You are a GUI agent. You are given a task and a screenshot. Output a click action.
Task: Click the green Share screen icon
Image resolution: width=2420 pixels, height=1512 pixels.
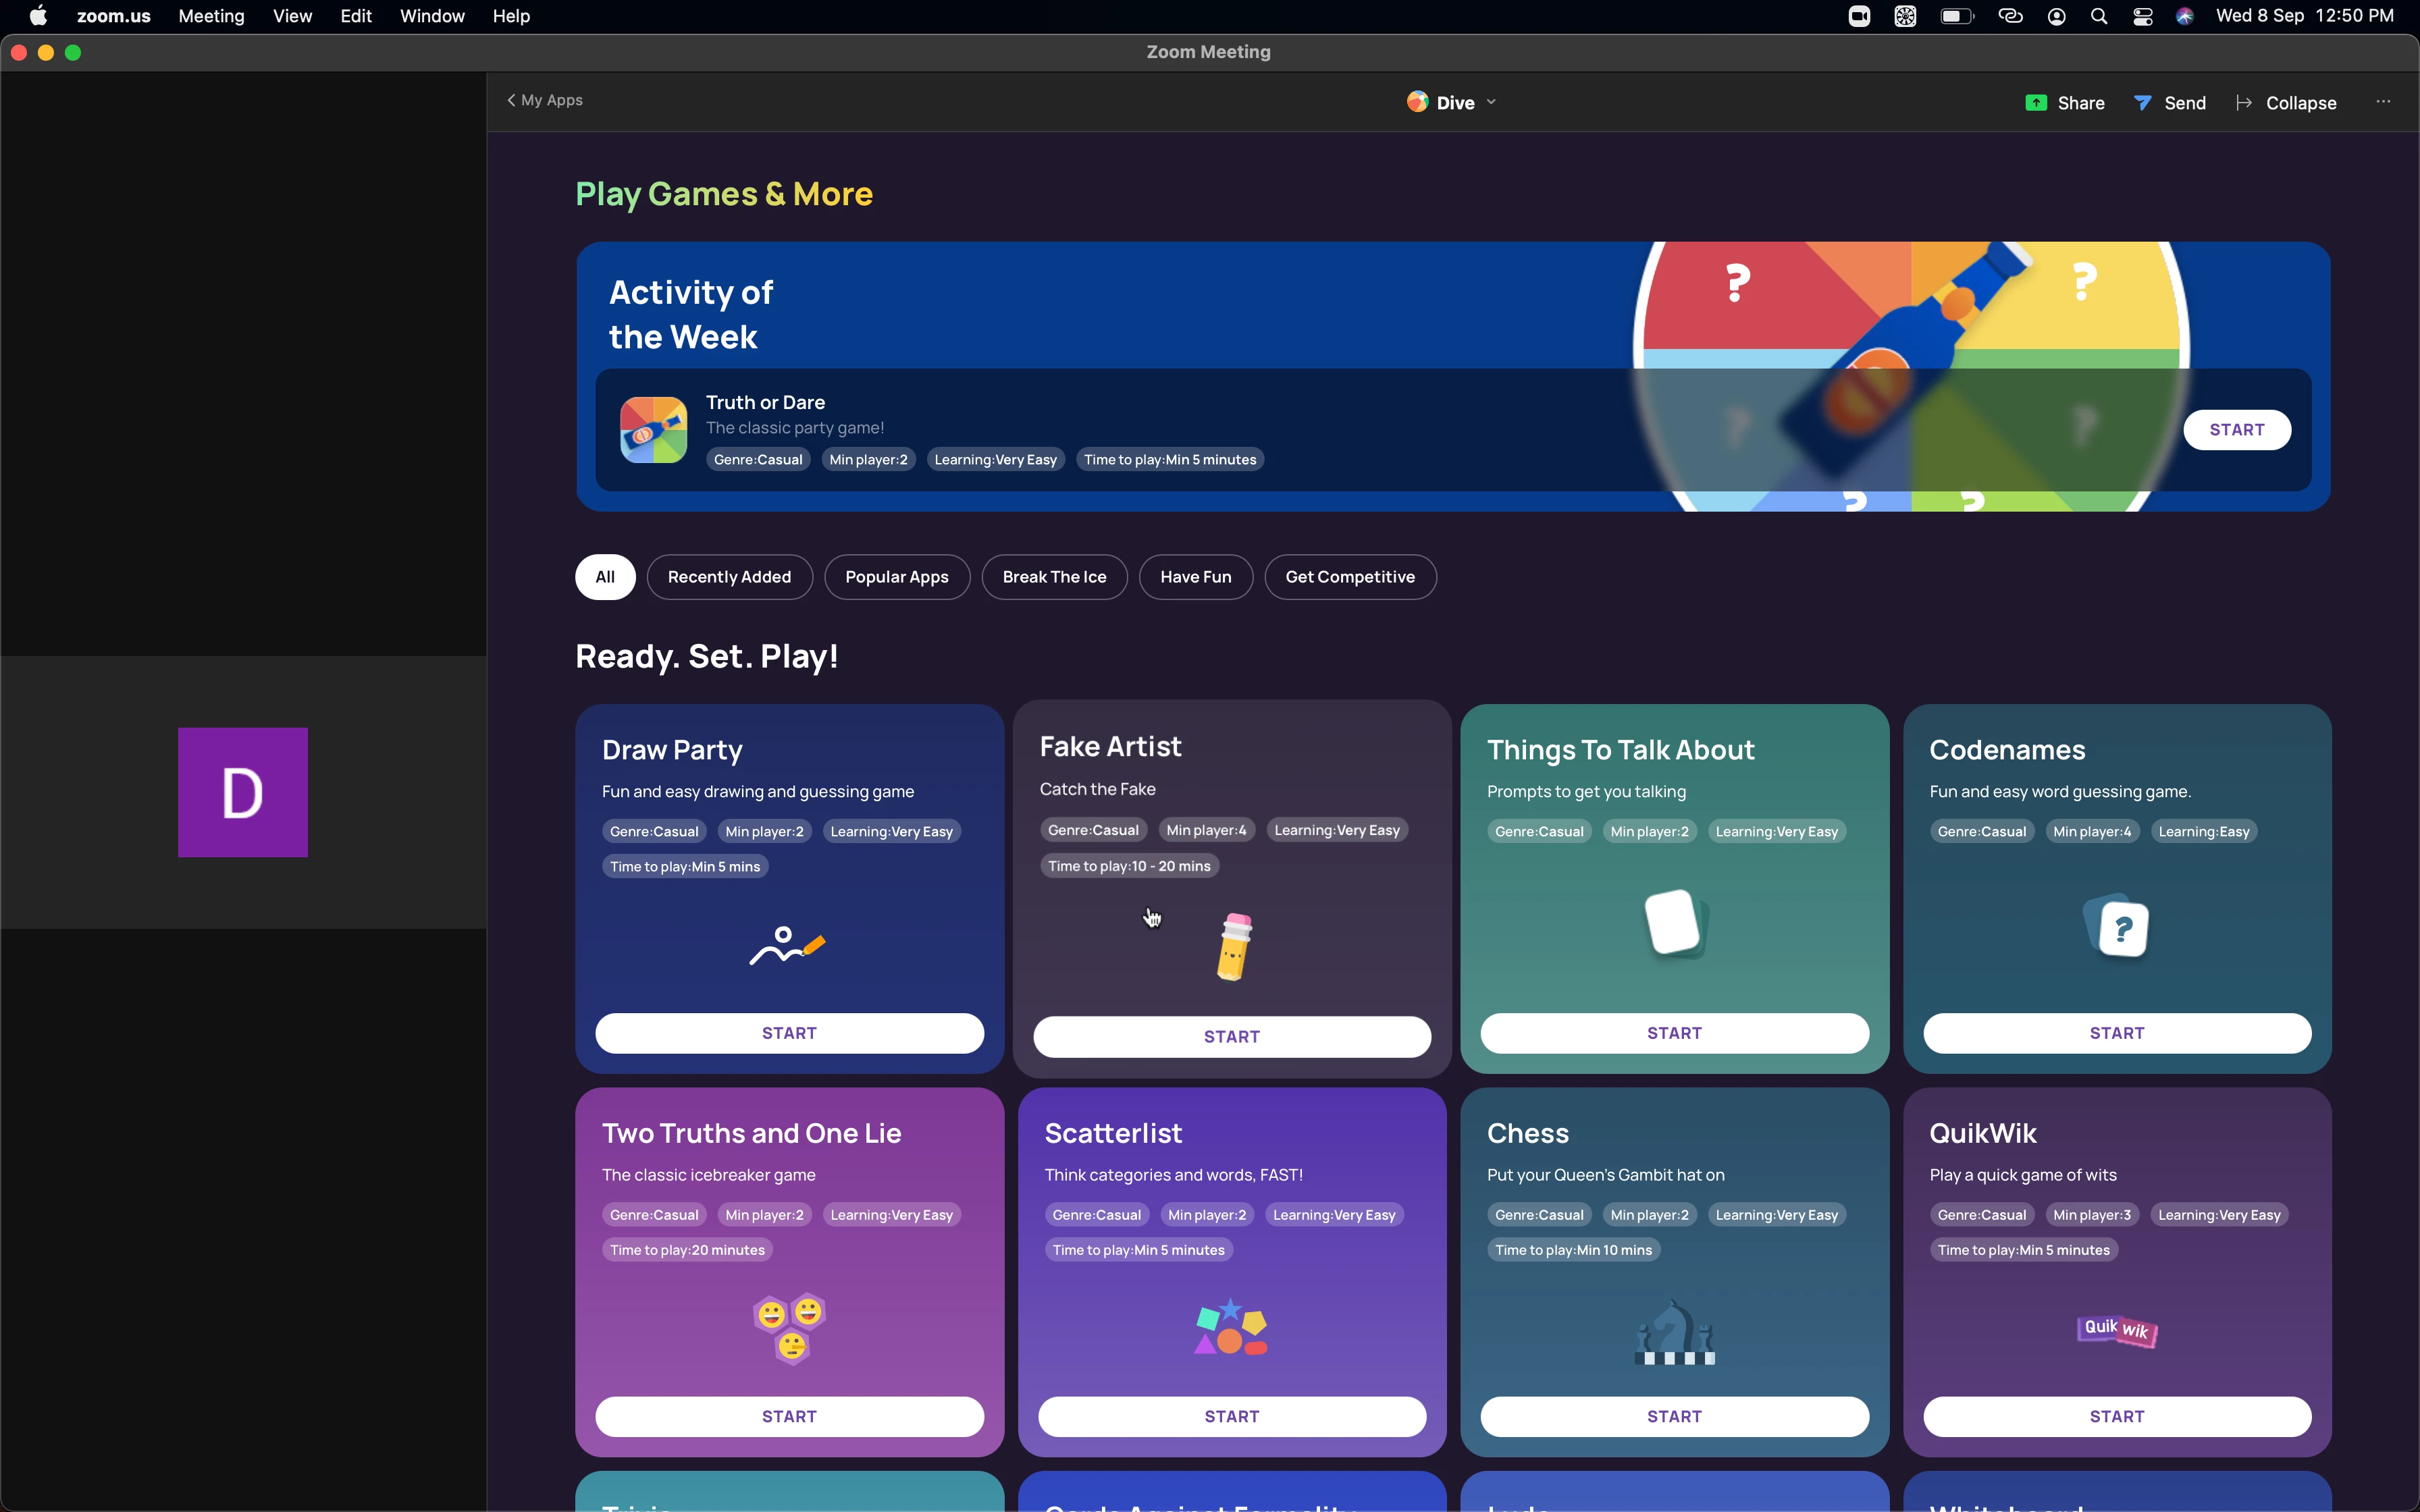[2035, 103]
